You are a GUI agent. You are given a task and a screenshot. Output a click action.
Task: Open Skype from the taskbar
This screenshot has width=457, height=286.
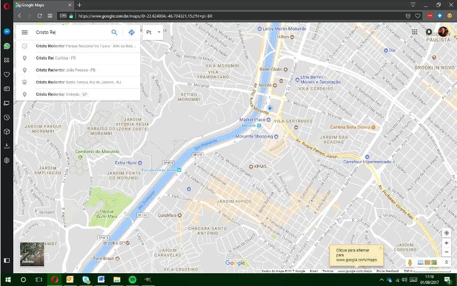[x=86, y=280]
